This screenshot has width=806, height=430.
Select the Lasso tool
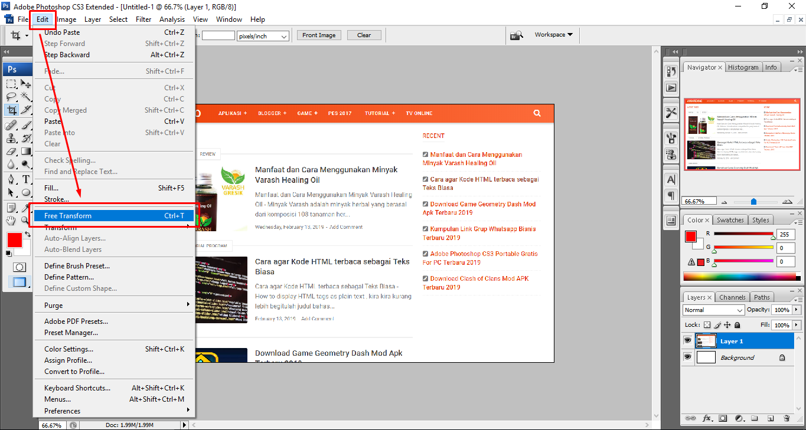click(x=11, y=96)
